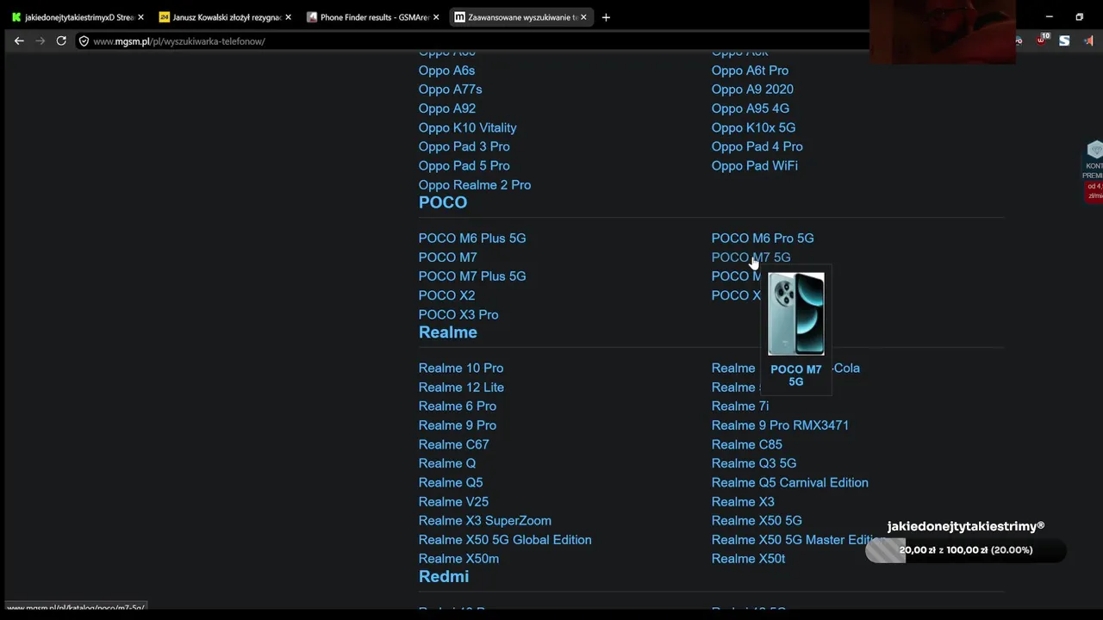1103x620 pixels.
Task: Open the Realme X50t link
Action: (x=749, y=559)
